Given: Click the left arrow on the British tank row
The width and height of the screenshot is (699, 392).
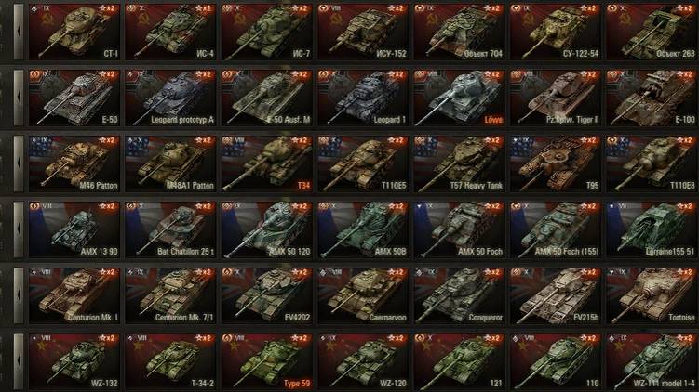Looking at the screenshot, I should [19, 295].
